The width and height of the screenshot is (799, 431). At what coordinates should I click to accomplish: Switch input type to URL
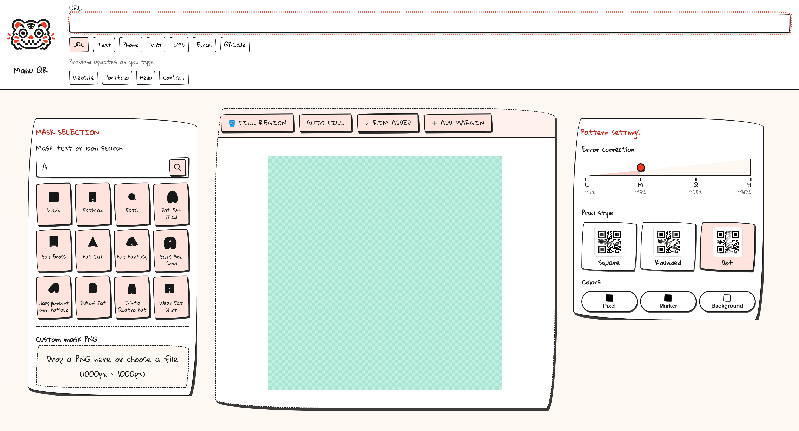[79, 44]
